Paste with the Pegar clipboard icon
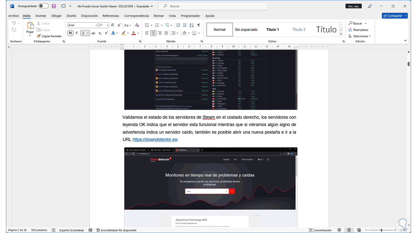Screen dimensions: 417x233 pos(30,26)
